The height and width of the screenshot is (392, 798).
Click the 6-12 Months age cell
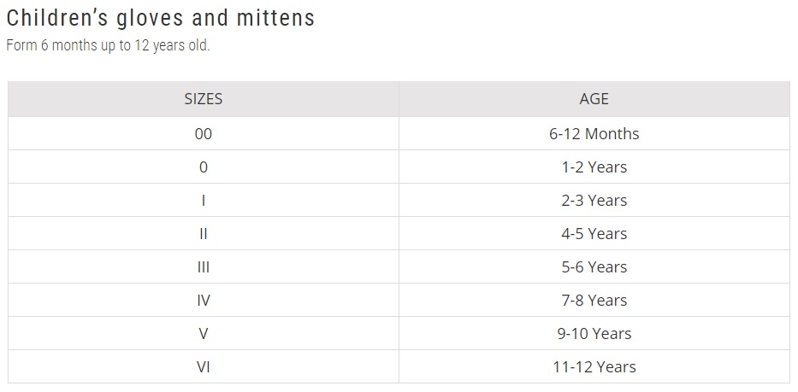(594, 134)
